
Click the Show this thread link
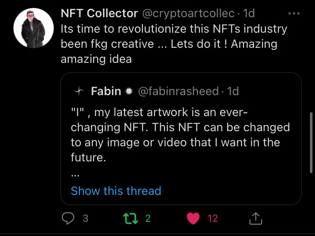click(x=116, y=191)
